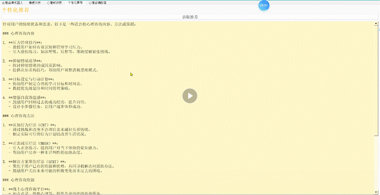Play the video with the center play button

tap(190, 96)
